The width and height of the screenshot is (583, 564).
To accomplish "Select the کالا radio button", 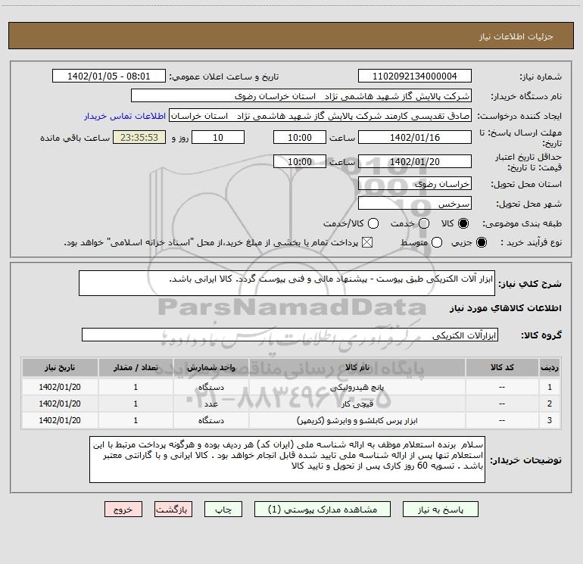I will click(x=463, y=223).
